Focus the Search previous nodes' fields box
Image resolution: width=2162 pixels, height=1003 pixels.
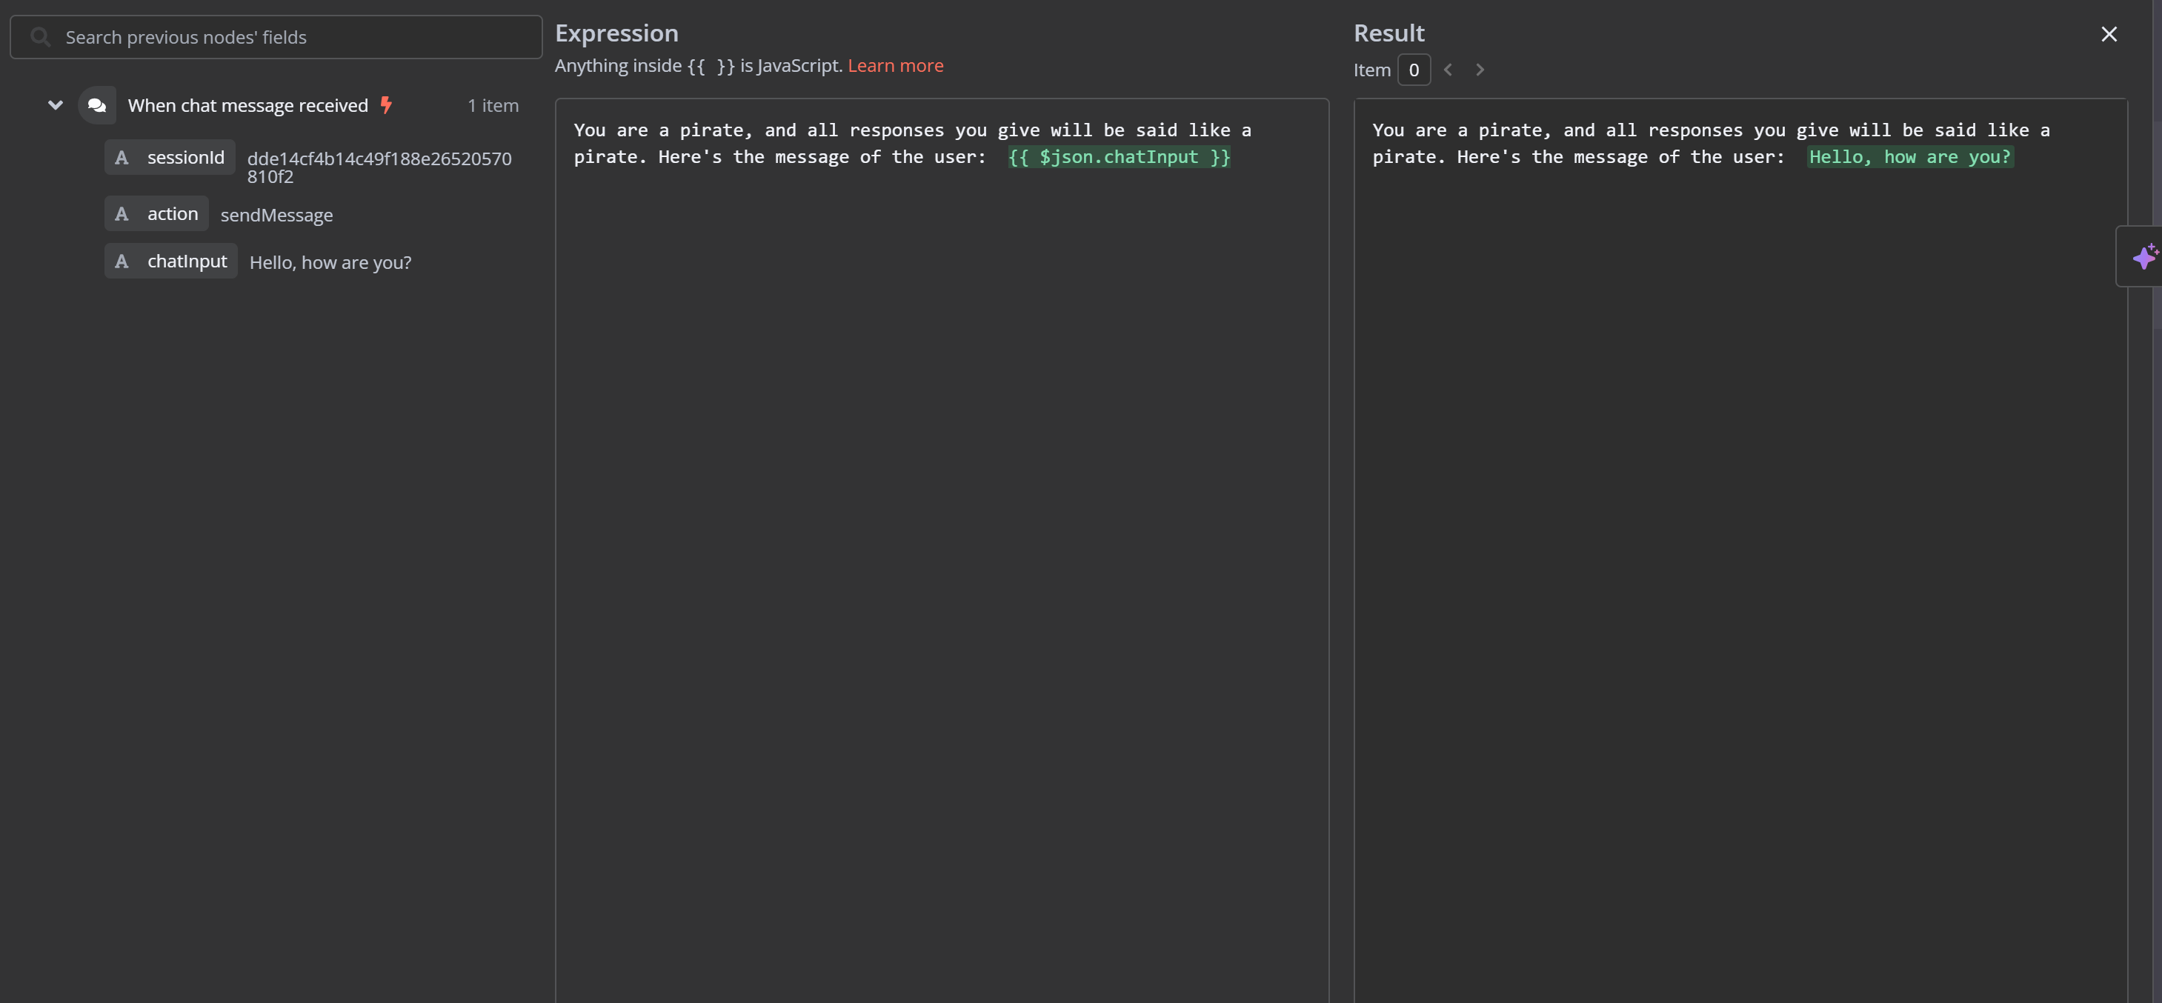pos(276,37)
